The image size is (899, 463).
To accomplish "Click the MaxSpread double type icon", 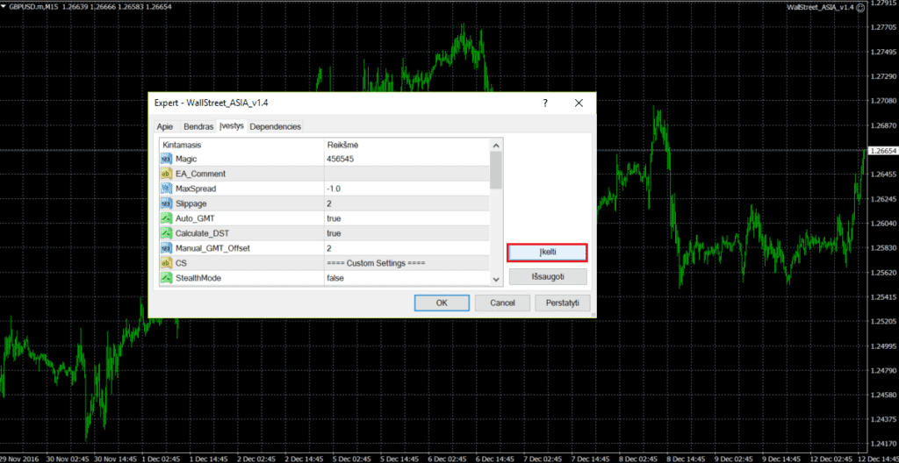I will pyautogui.click(x=166, y=189).
